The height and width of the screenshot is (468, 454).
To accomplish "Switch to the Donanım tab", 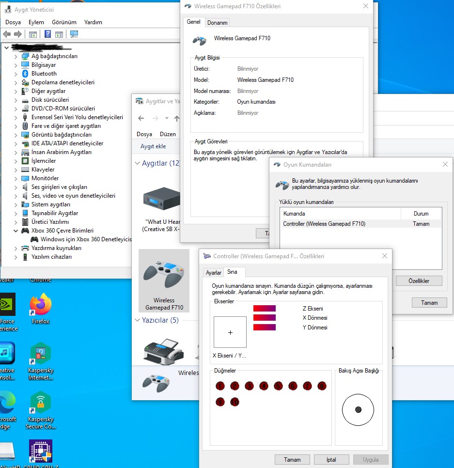I will point(217,23).
